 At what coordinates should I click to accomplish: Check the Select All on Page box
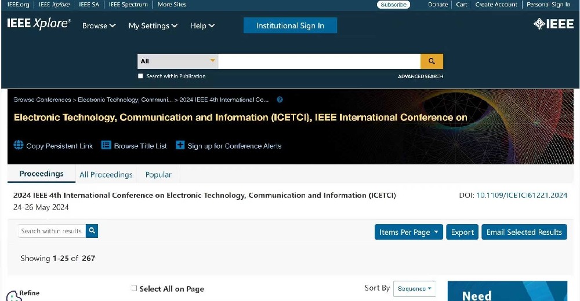click(134, 288)
